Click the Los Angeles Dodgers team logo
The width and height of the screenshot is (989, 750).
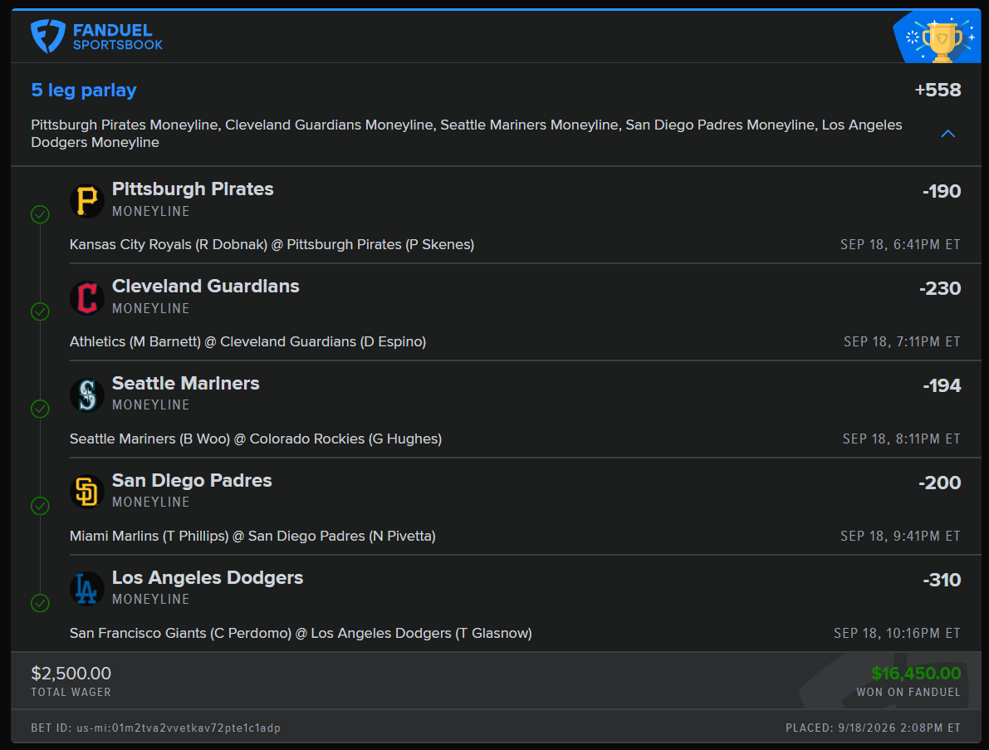tap(87, 589)
